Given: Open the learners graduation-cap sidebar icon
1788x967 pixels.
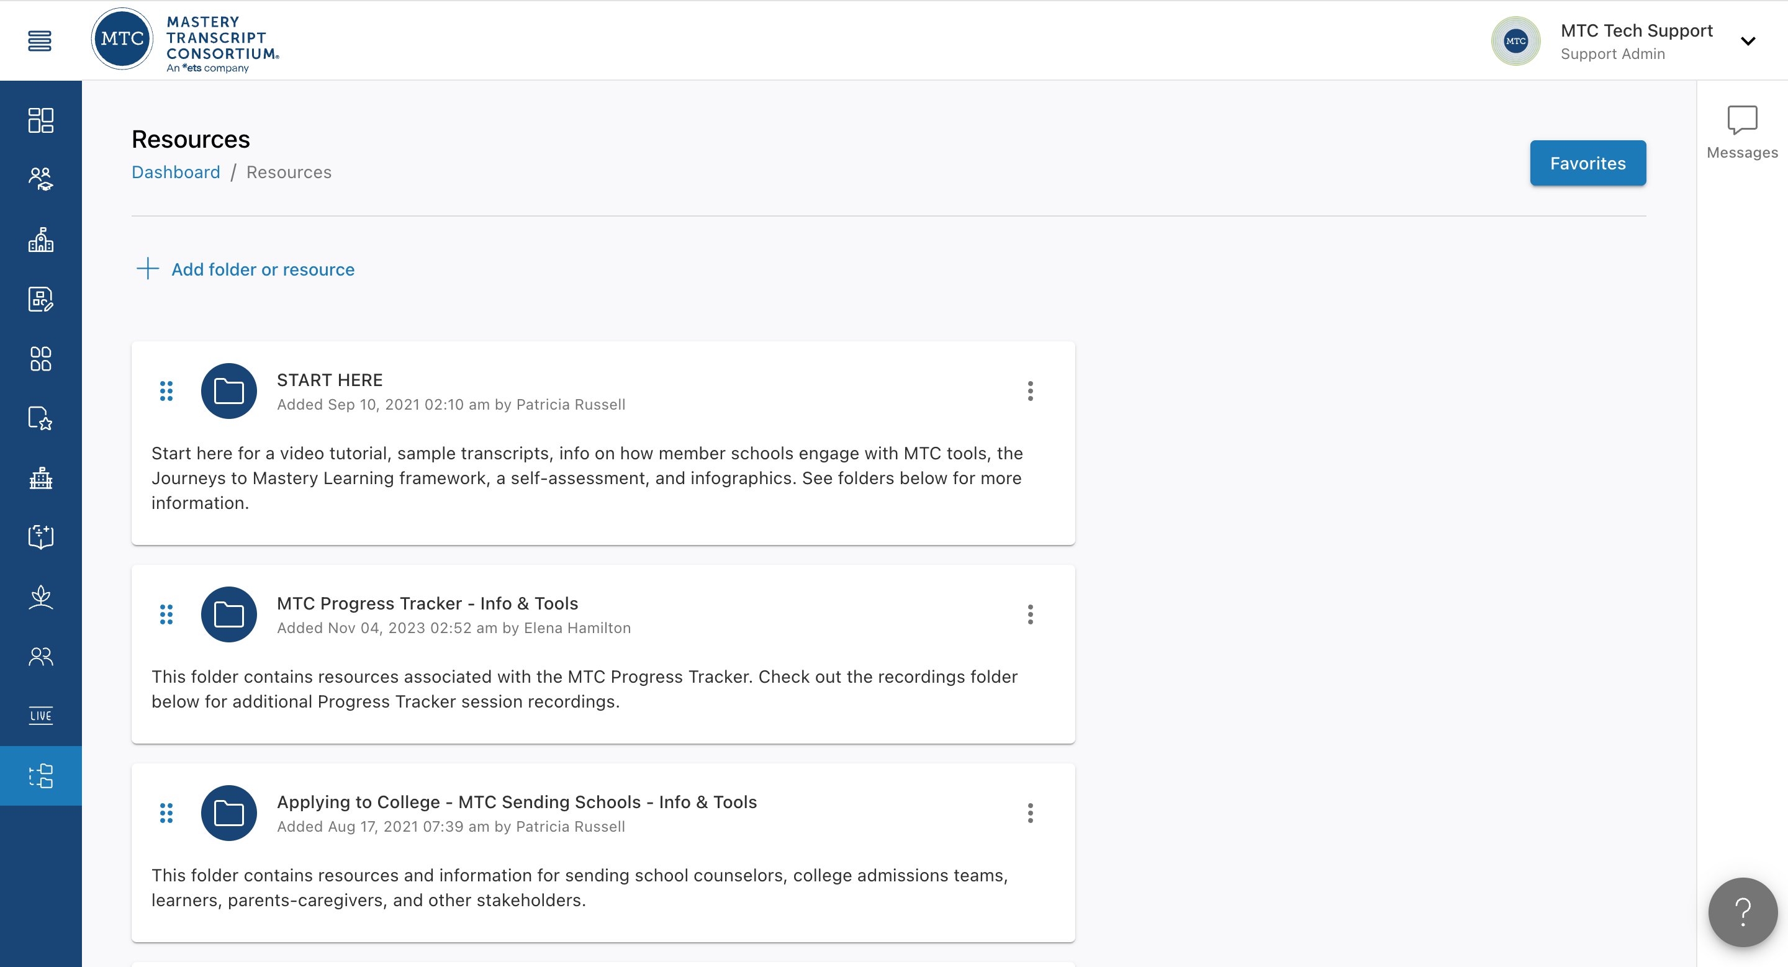Looking at the screenshot, I should click(41, 179).
